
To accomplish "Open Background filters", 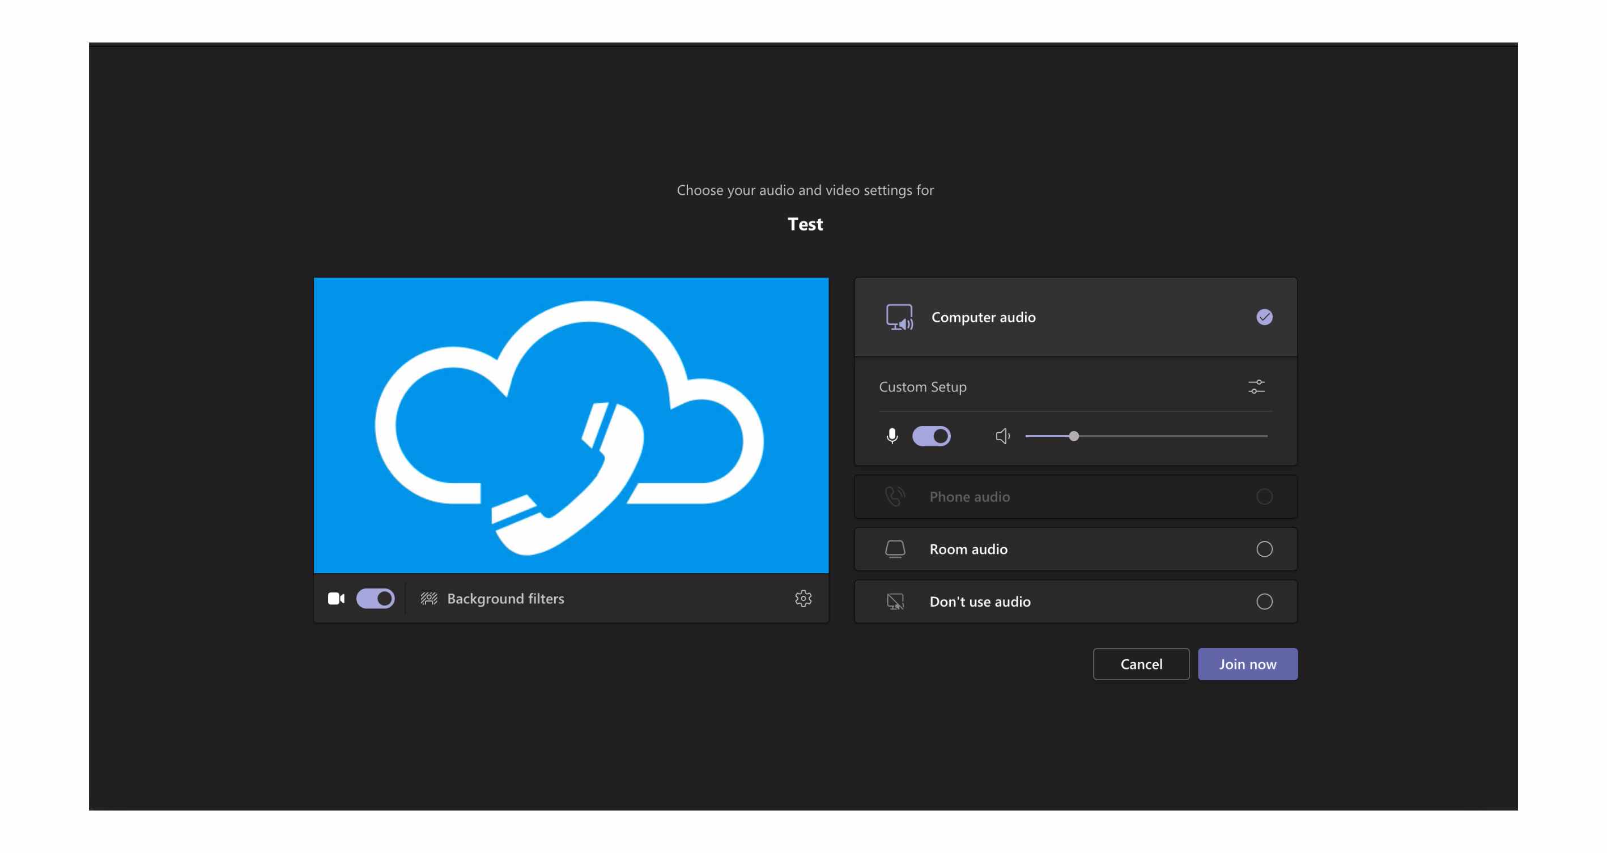I will click(492, 599).
